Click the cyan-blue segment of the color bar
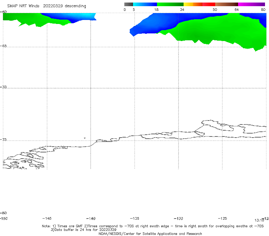The image size is (269, 236). click(x=145, y=4)
